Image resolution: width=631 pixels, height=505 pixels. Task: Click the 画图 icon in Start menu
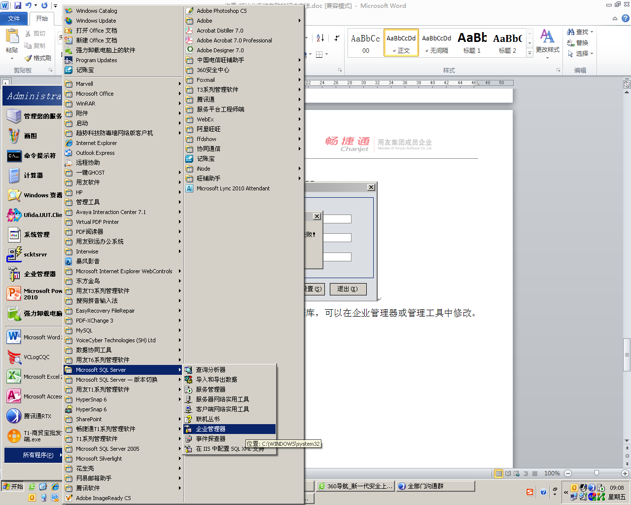(x=14, y=136)
